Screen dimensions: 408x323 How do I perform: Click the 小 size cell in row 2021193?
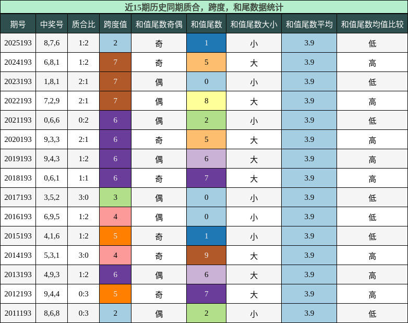[x=254, y=120]
